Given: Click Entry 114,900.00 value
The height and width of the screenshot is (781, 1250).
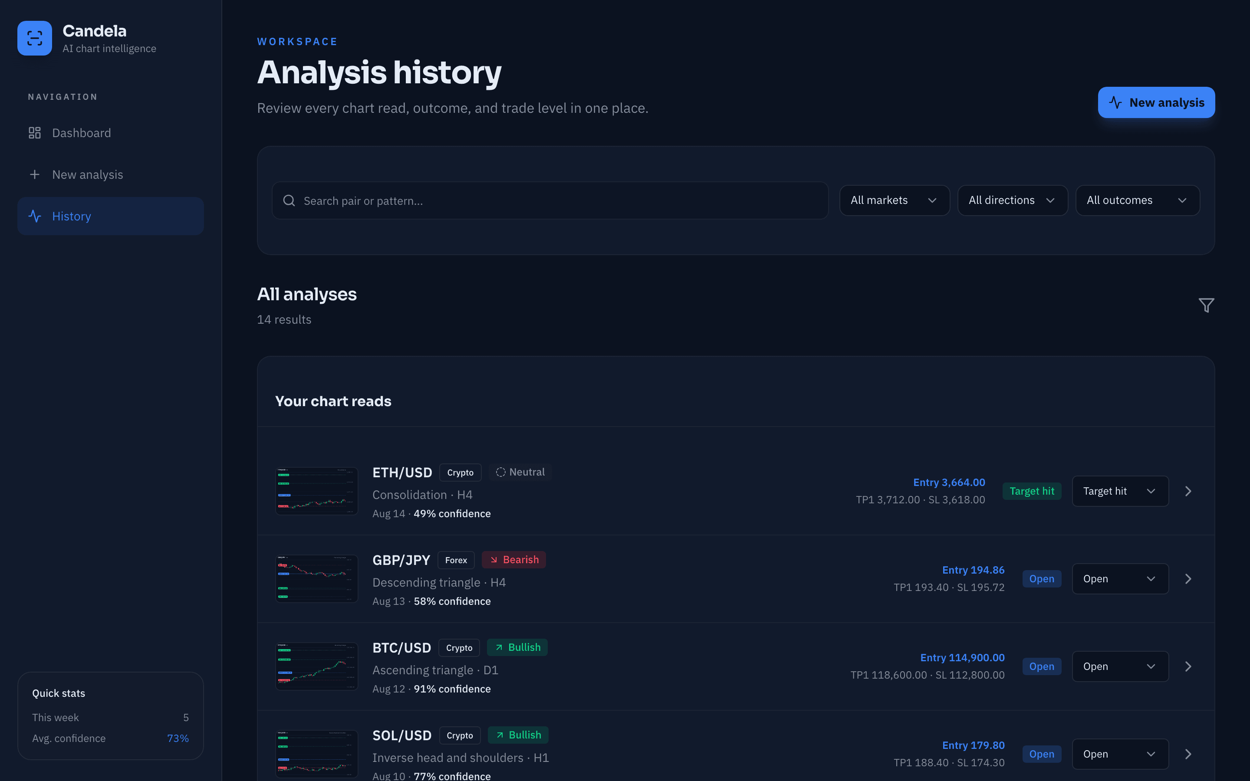Looking at the screenshot, I should (962, 657).
